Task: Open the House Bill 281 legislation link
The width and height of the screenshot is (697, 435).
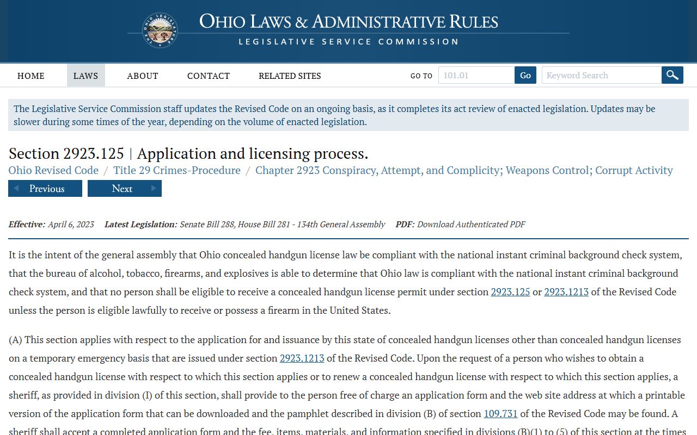Action: click(264, 224)
